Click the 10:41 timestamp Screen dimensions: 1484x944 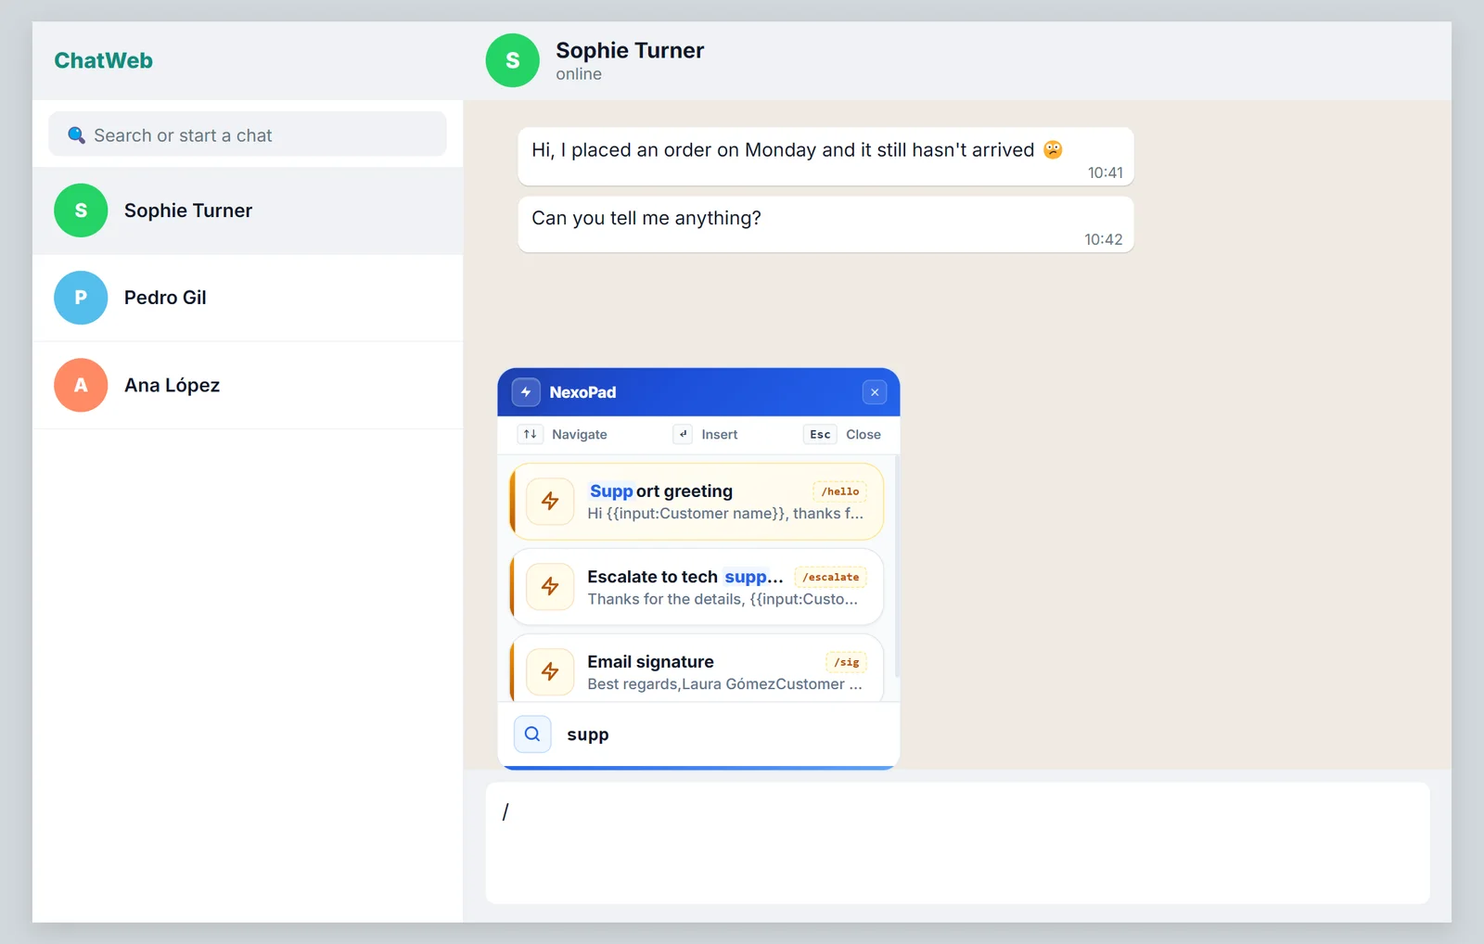tap(1105, 172)
